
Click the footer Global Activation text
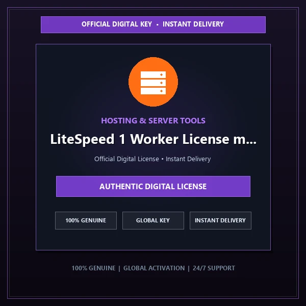[x=154, y=268]
